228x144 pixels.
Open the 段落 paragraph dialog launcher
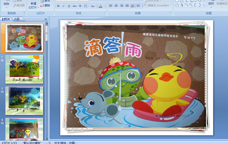(170, 13)
